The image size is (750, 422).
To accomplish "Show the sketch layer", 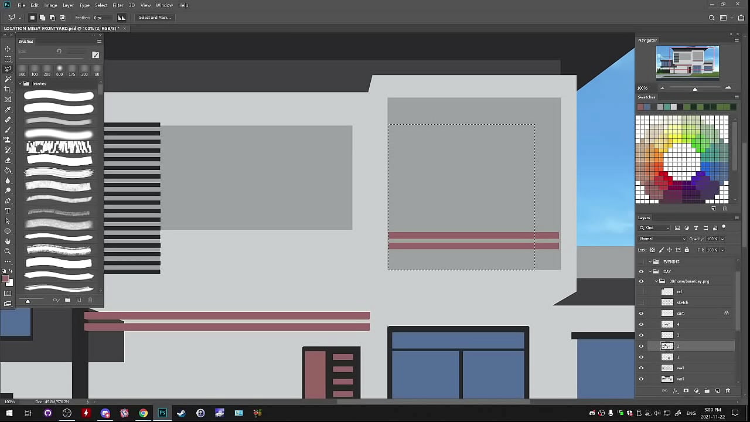I will 641,302.
